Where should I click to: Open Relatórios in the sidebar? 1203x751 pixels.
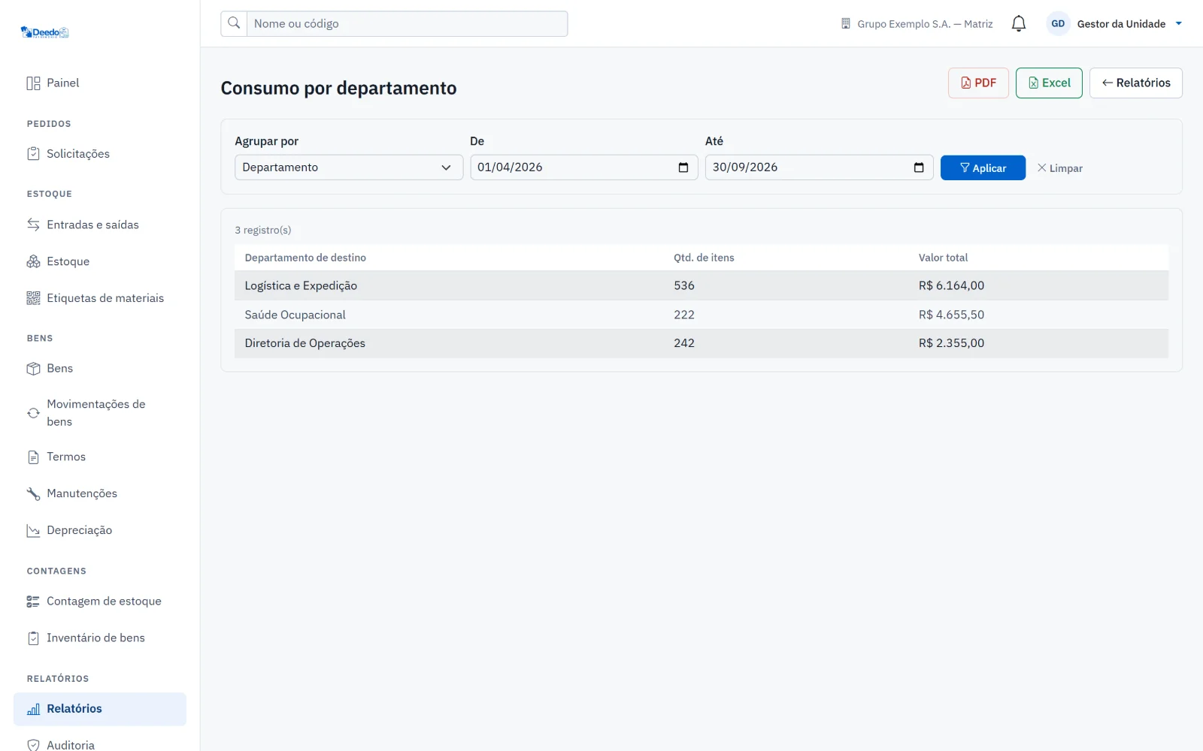click(x=100, y=709)
